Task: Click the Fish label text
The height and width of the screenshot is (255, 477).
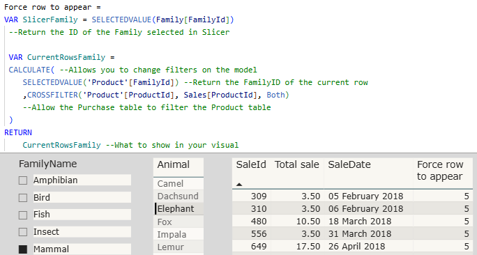Action: tap(42, 215)
